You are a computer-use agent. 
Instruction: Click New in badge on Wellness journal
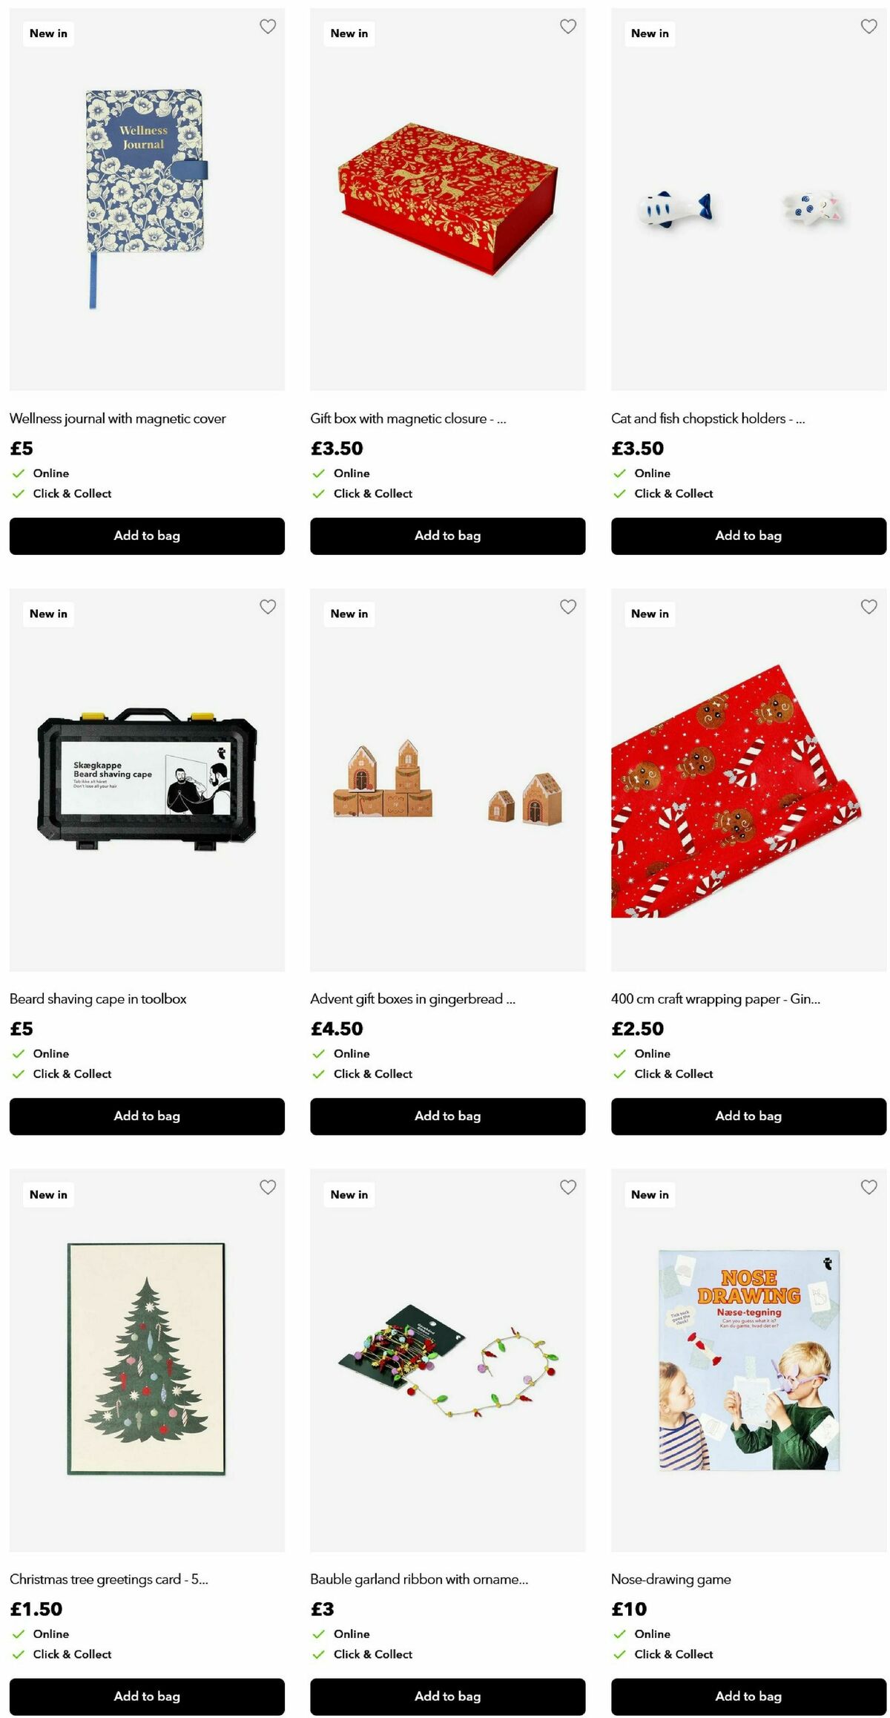click(x=48, y=33)
